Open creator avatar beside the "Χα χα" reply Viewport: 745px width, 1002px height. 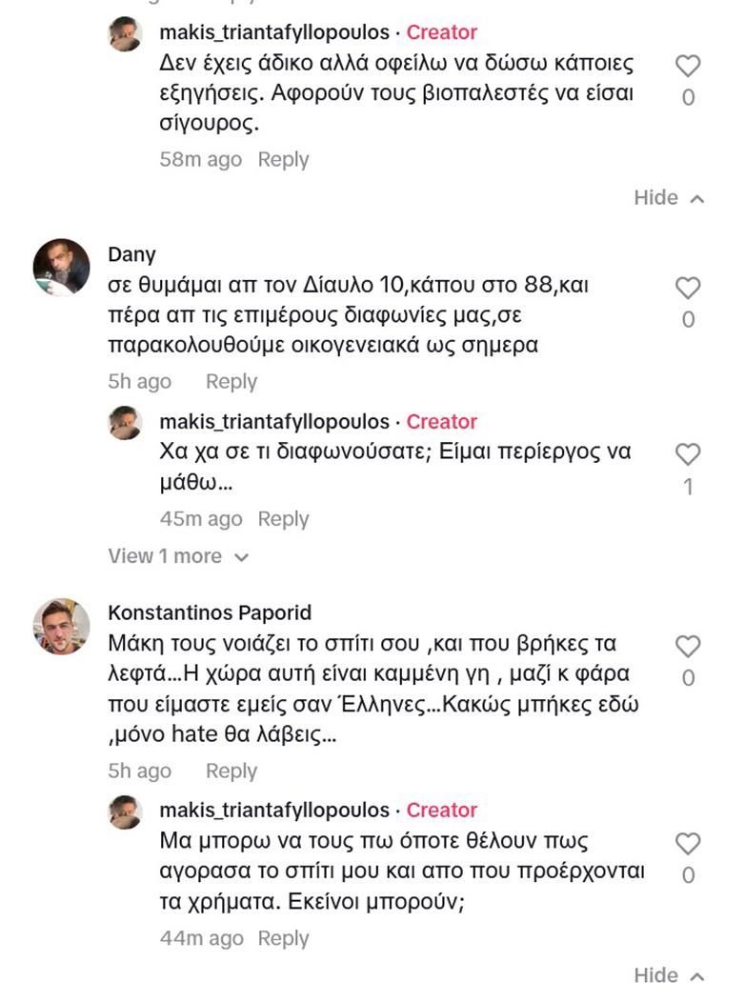[126, 422]
